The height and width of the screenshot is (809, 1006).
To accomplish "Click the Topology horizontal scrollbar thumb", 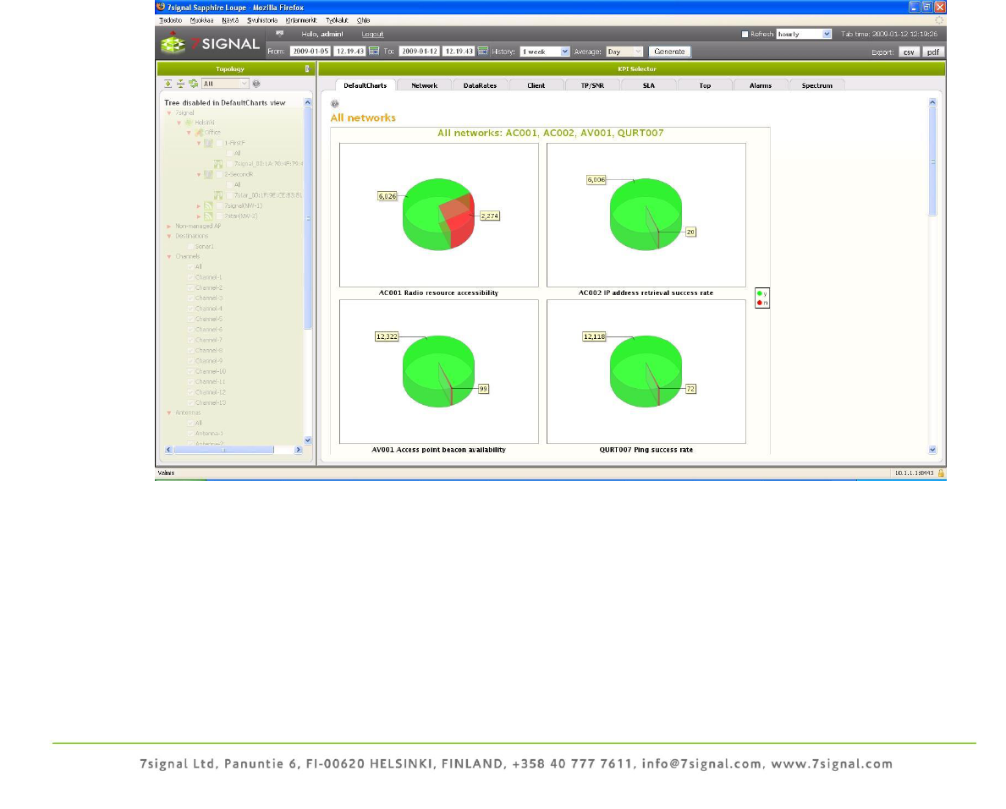I will pos(224,450).
